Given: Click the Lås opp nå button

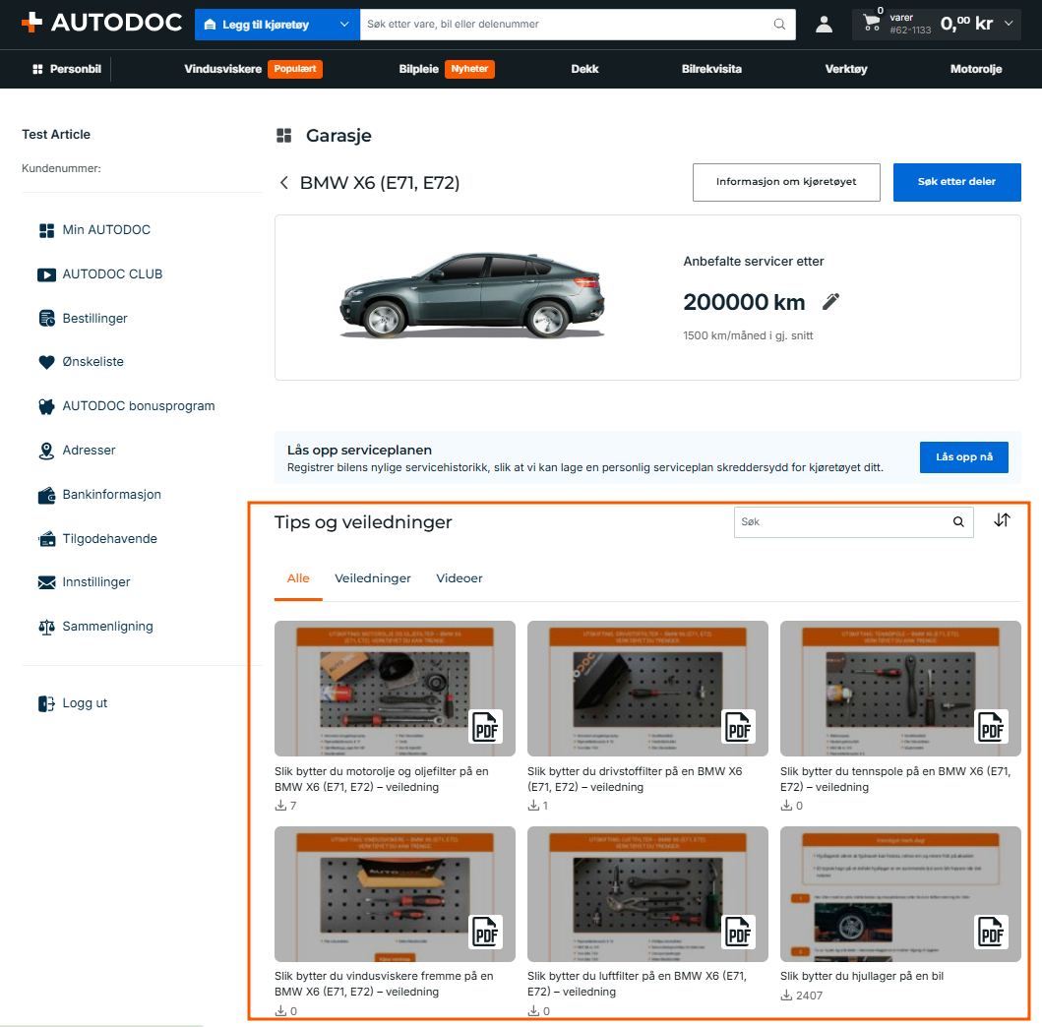Looking at the screenshot, I should 963,457.
